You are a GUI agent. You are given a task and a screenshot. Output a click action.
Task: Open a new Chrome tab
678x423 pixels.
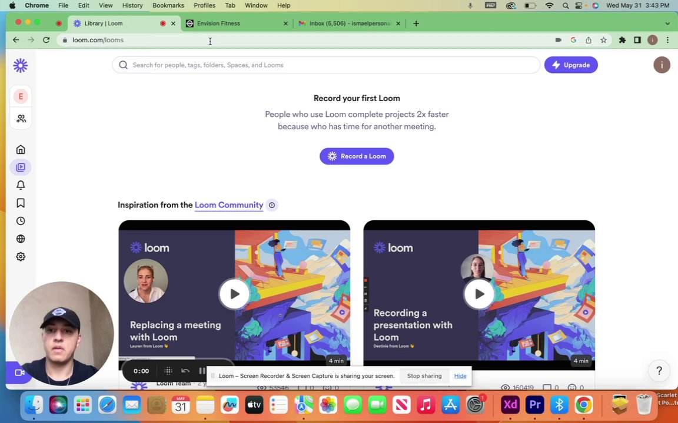[416, 23]
